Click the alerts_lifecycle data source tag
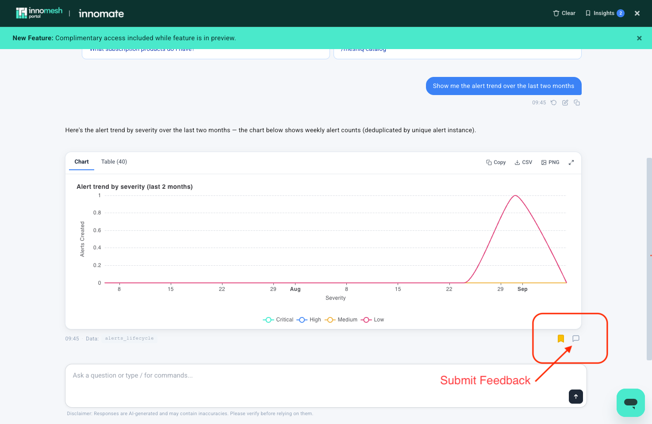 129,338
